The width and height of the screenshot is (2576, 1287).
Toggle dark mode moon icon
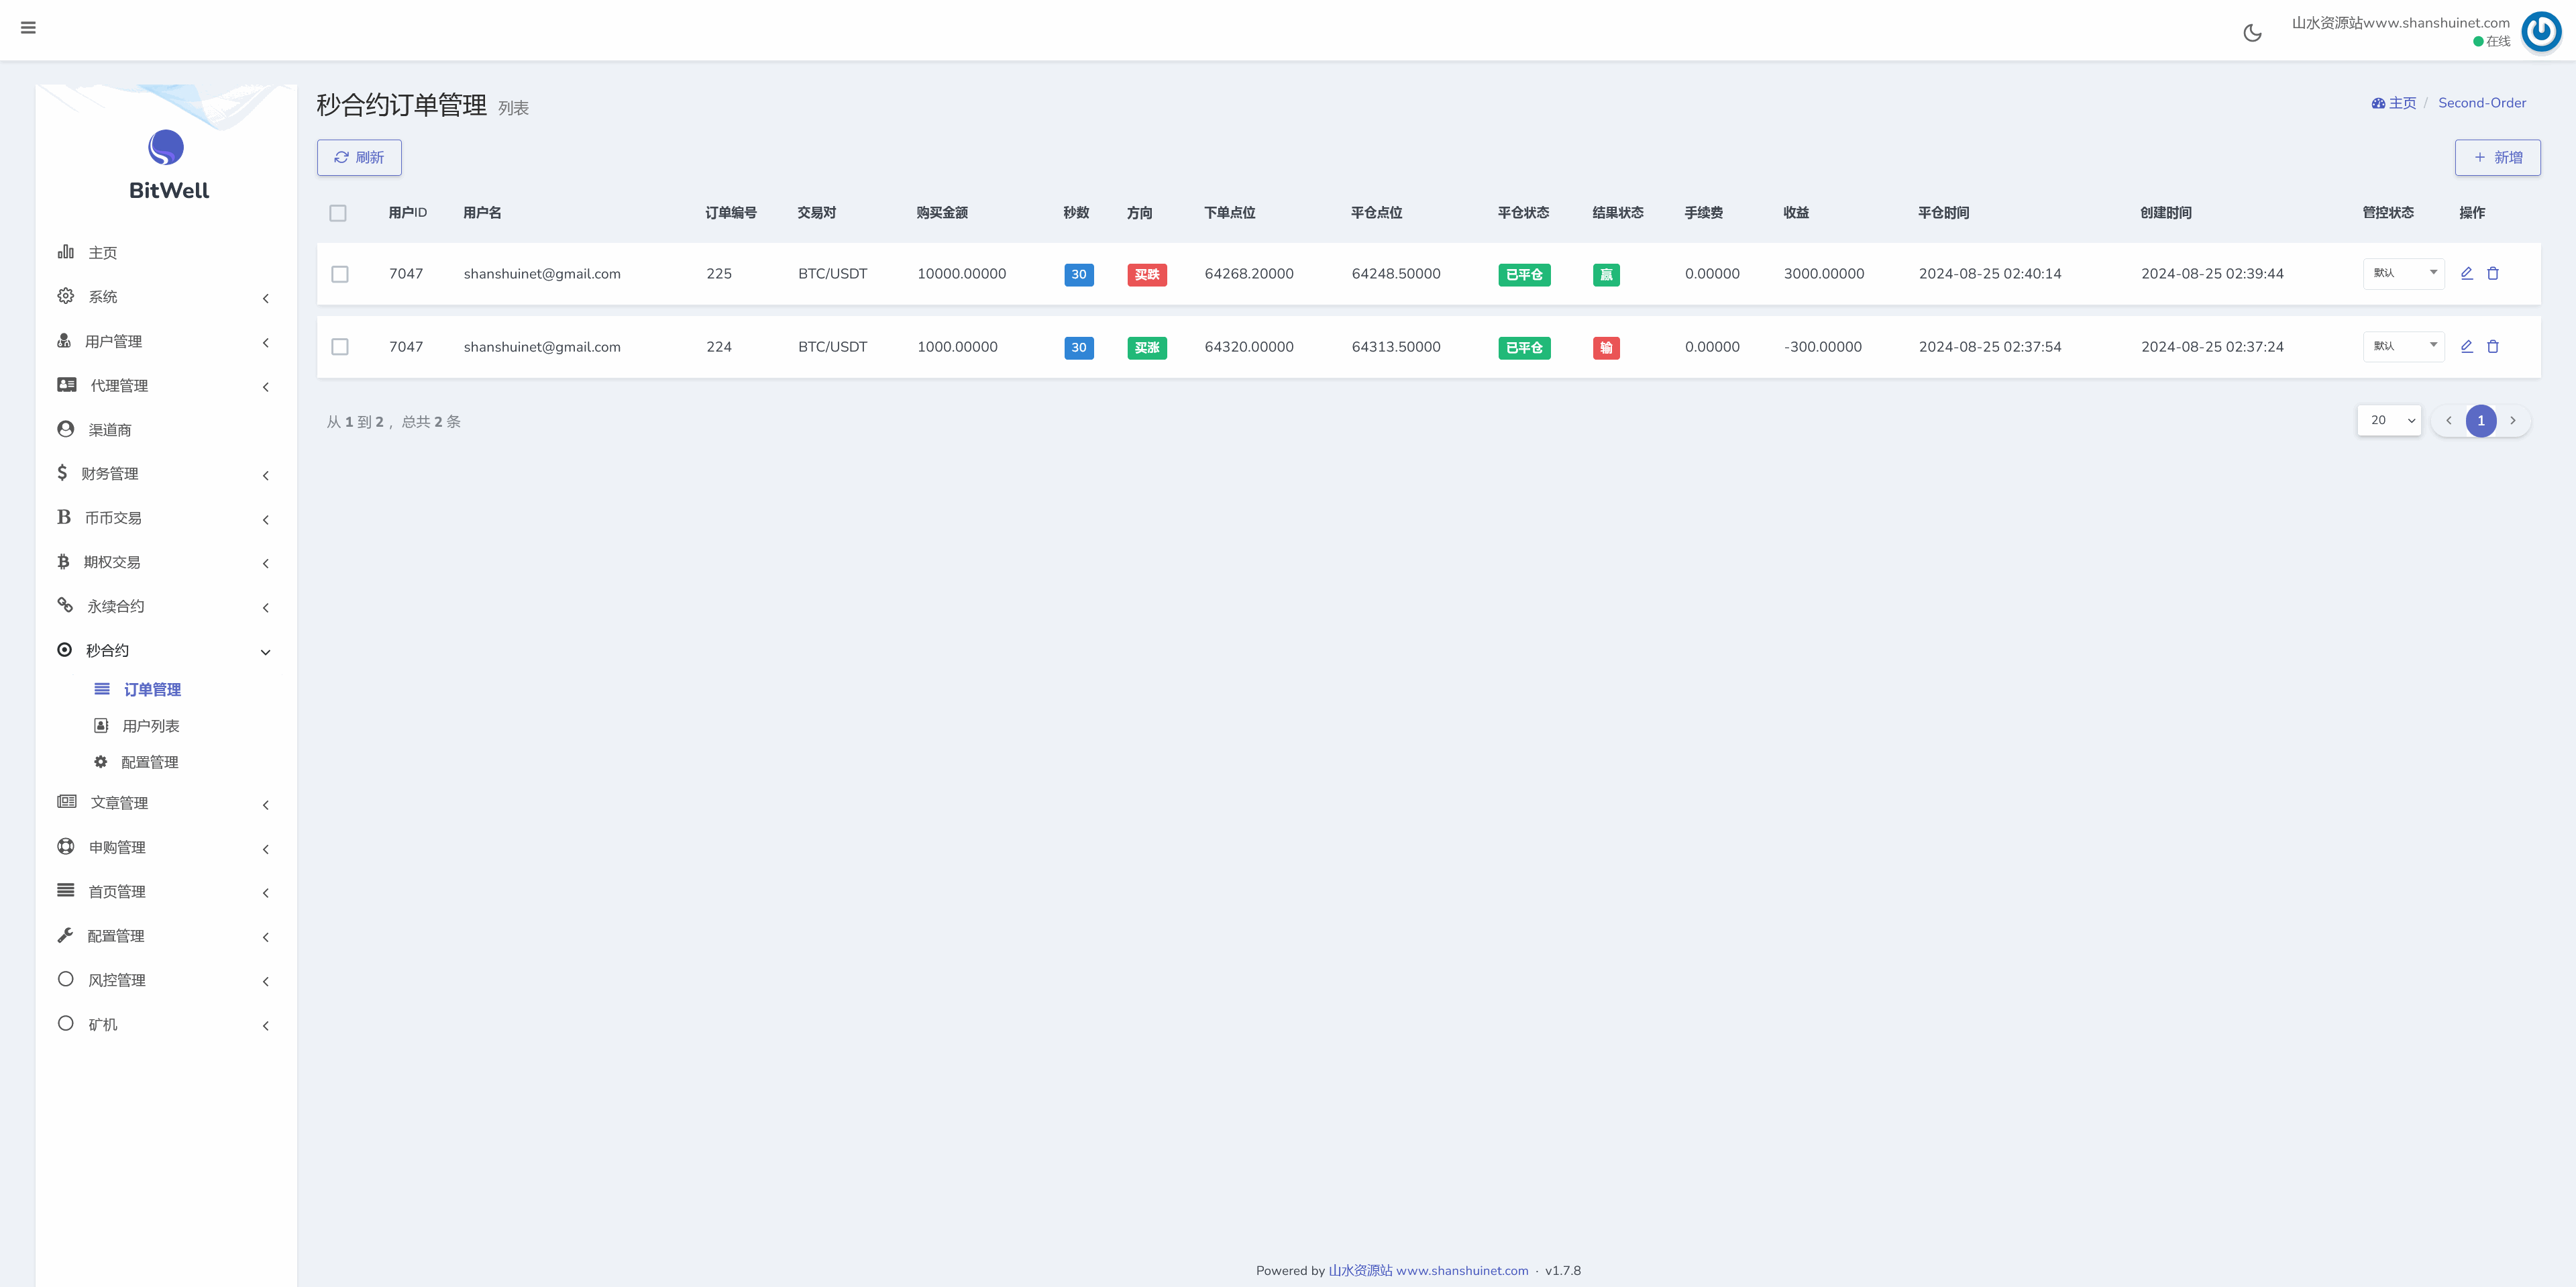2252,33
